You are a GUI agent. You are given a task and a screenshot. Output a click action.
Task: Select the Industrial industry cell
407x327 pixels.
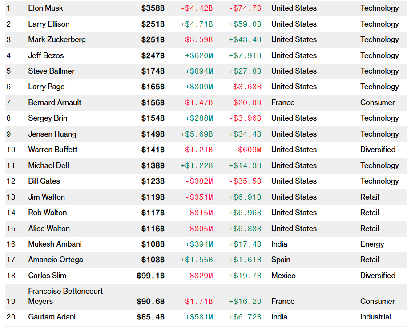[x=375, y=317]
